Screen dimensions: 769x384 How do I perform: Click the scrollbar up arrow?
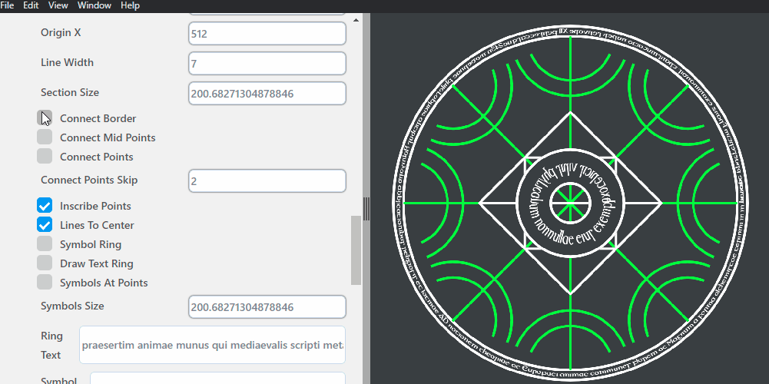point(356,20)
